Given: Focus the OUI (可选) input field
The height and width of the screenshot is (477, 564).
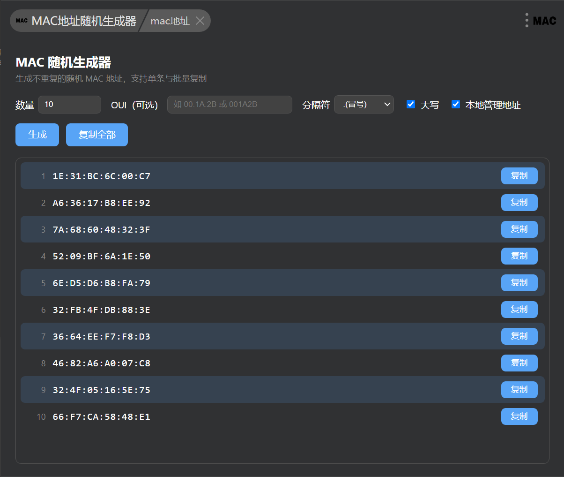Looking at the screenshot, I should [x=230, y=105].
